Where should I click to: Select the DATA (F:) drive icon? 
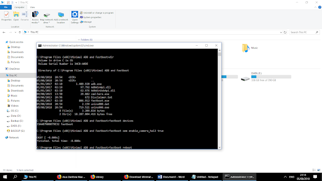(245, 79)
